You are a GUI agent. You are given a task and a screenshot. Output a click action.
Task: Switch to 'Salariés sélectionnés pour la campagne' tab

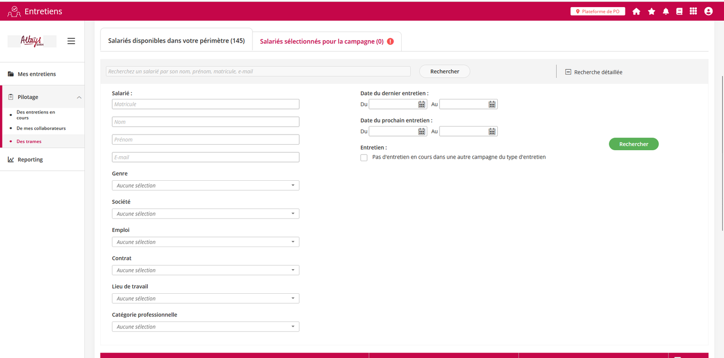pyautogui.click(x=322, y=42)
